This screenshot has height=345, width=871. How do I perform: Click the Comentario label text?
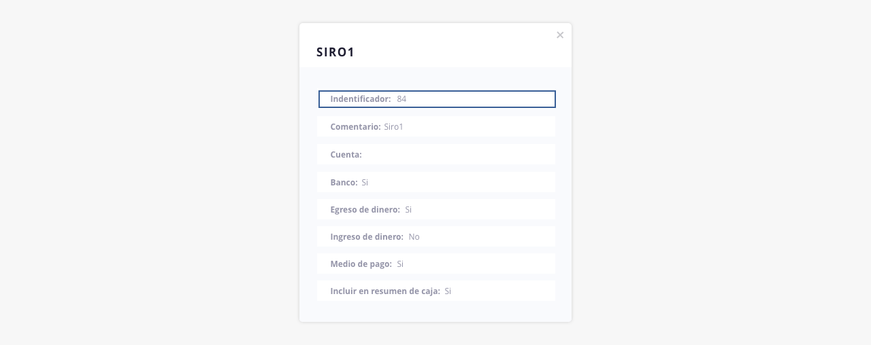[x=355, y=126]
